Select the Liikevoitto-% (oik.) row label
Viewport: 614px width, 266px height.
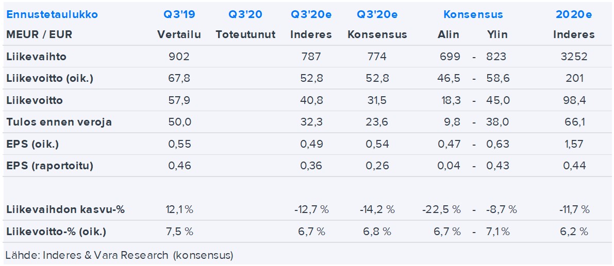tap(56, 232)
